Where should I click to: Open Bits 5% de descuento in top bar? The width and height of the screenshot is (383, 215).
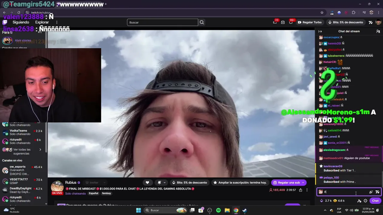point(346,22)
